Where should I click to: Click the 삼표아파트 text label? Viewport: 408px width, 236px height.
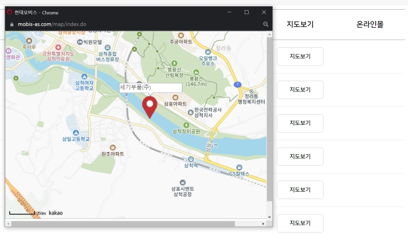(x=175, y=104)
